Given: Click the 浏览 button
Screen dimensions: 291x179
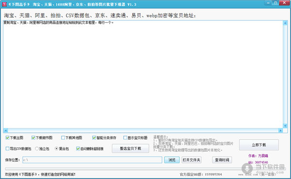Looking at the screenshot, I should point(172,160).
